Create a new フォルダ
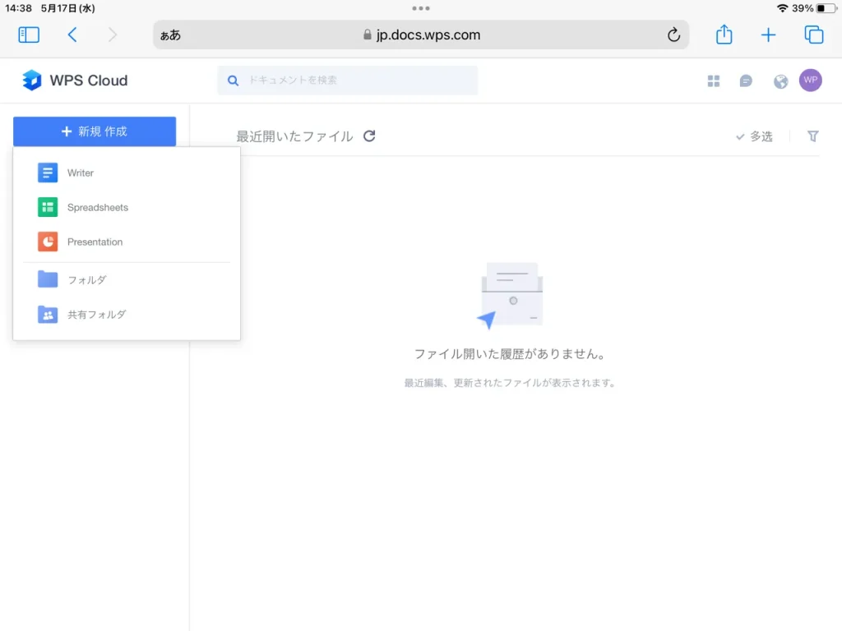Viewport: 842px width, 631px height. 86,280
